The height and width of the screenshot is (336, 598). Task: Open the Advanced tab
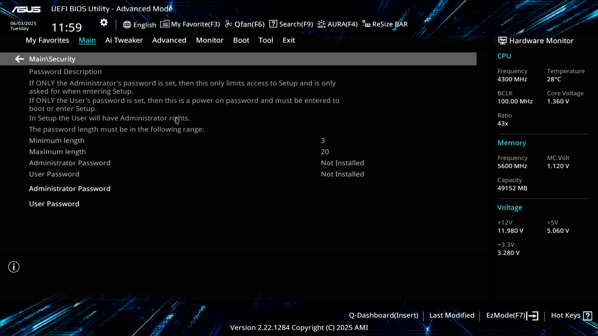tap(169, 40)
